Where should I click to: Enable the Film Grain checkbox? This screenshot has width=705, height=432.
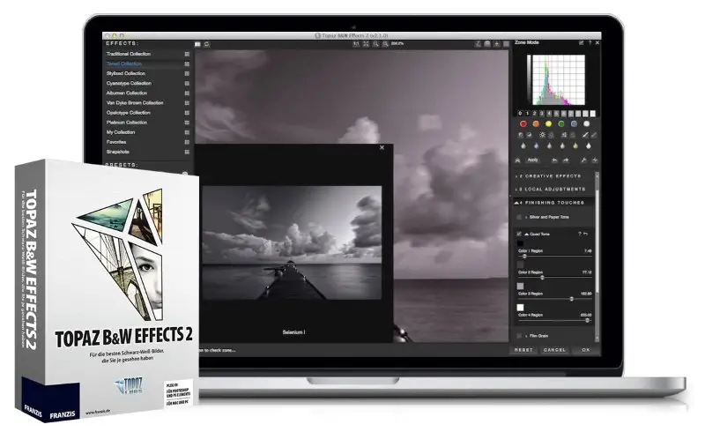click(519, 336)
